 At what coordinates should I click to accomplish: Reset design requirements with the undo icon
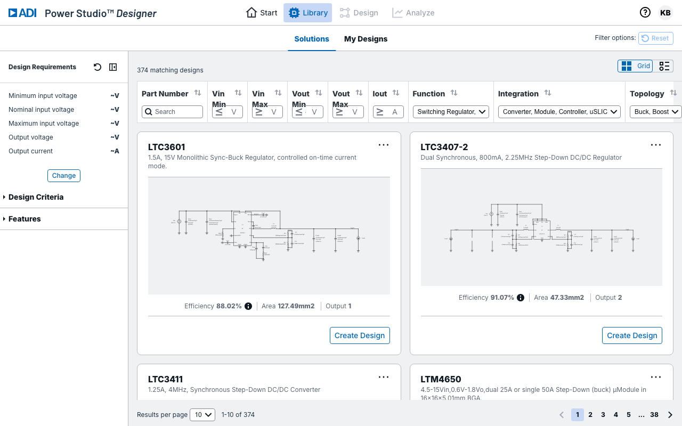[98, 67]
